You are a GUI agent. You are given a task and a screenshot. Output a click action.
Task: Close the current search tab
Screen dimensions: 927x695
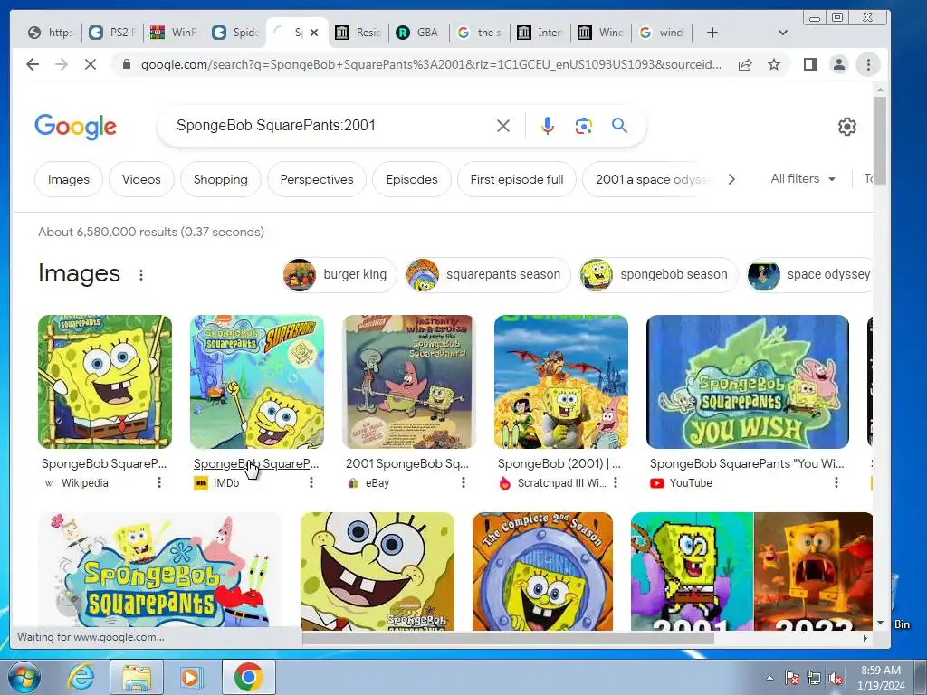point(314,33)
